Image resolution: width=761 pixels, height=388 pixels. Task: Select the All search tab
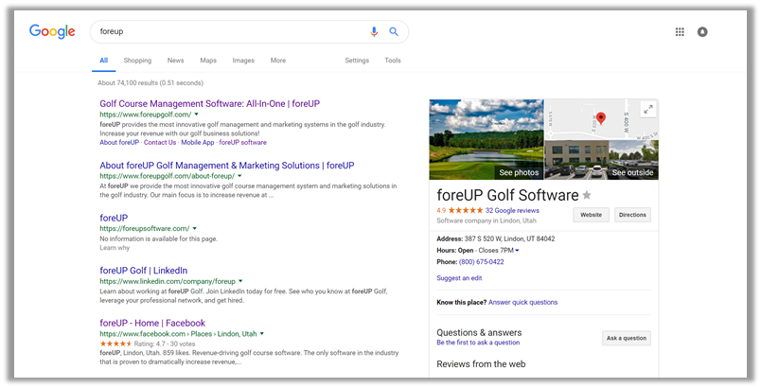104,61
